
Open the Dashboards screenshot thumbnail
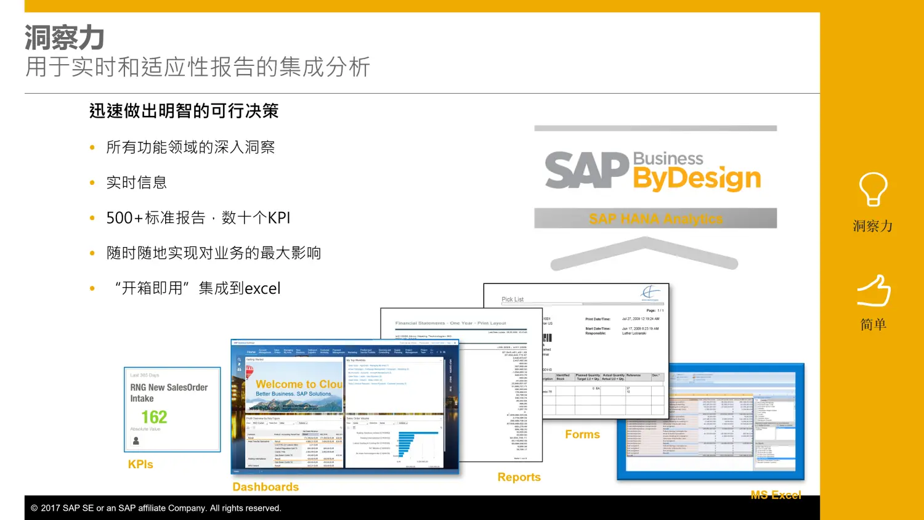pos(345,407)
